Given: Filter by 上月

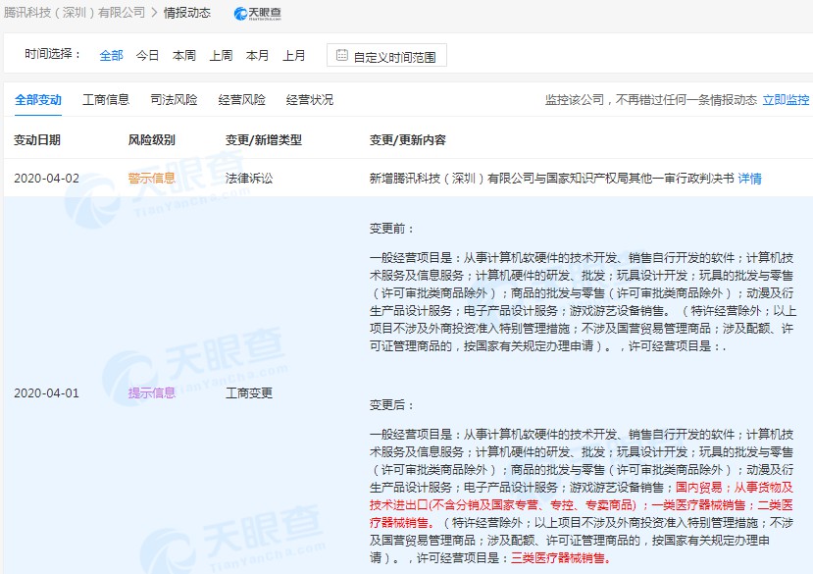Looking at the screenshot, I should 293,56.
